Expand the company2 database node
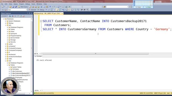 click(x=6, y=46)
